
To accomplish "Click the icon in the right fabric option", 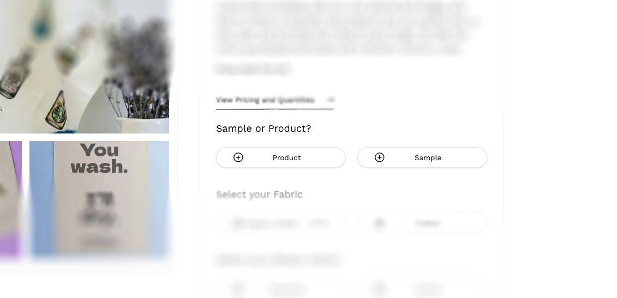I will click(380, 223).
